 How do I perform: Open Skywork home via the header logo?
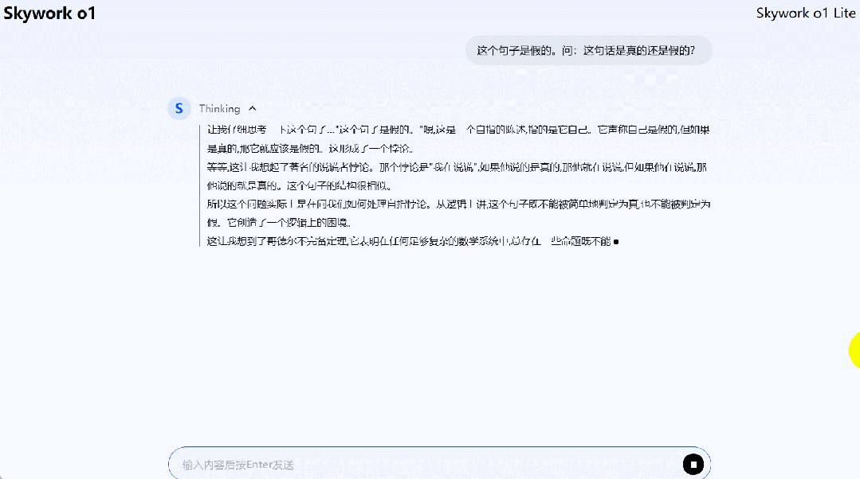(x=49, y=13)
